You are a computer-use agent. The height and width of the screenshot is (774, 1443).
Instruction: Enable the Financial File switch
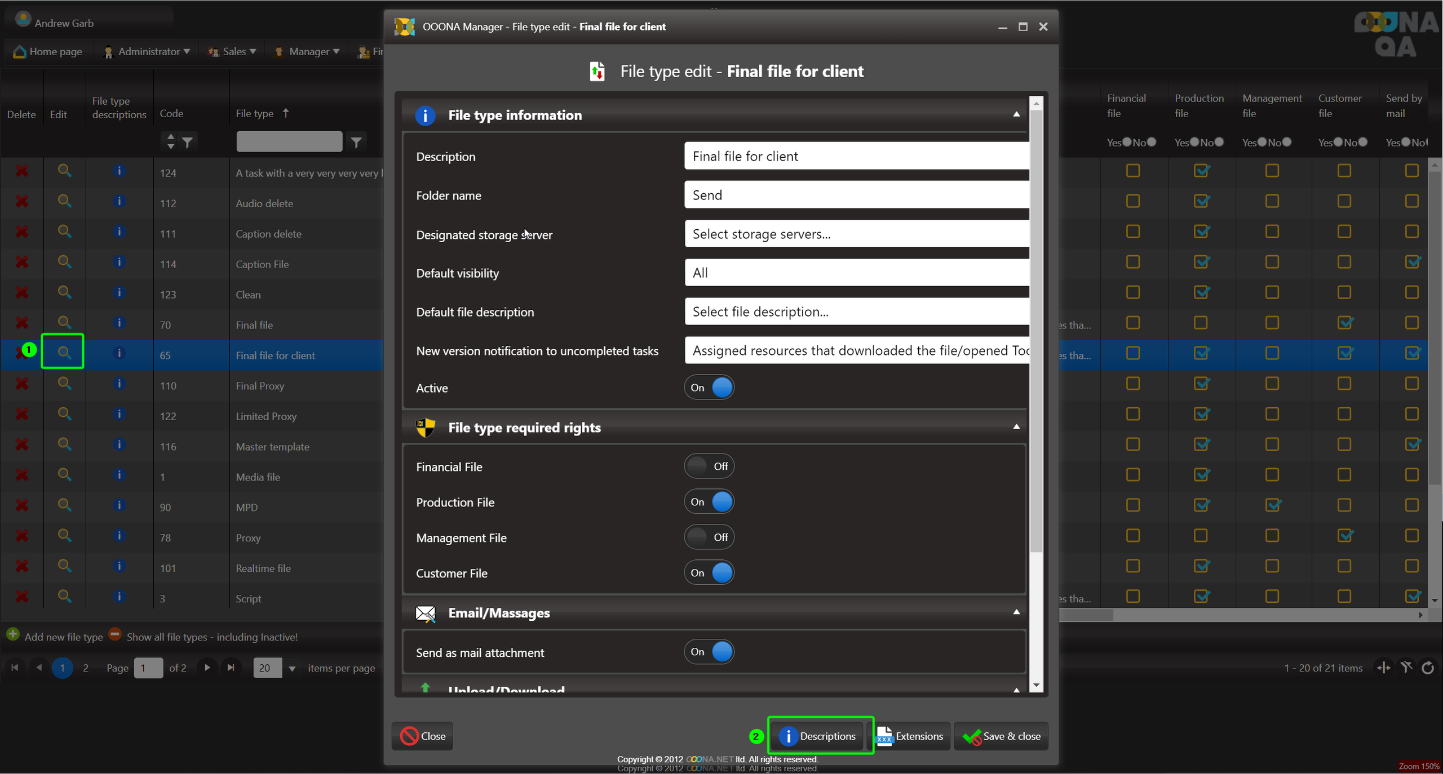point(709,466)
